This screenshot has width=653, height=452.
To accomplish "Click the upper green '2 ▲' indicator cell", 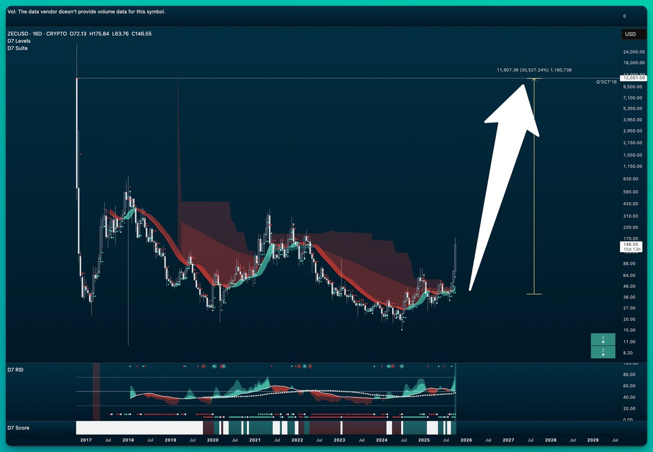I will pyautogui.click(x=603, y=339).
